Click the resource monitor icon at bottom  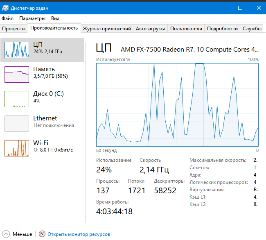(x=42, y=234)
